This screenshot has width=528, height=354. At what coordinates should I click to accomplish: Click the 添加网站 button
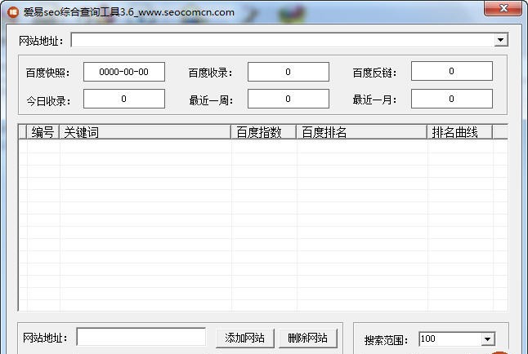tap(245, 338)
